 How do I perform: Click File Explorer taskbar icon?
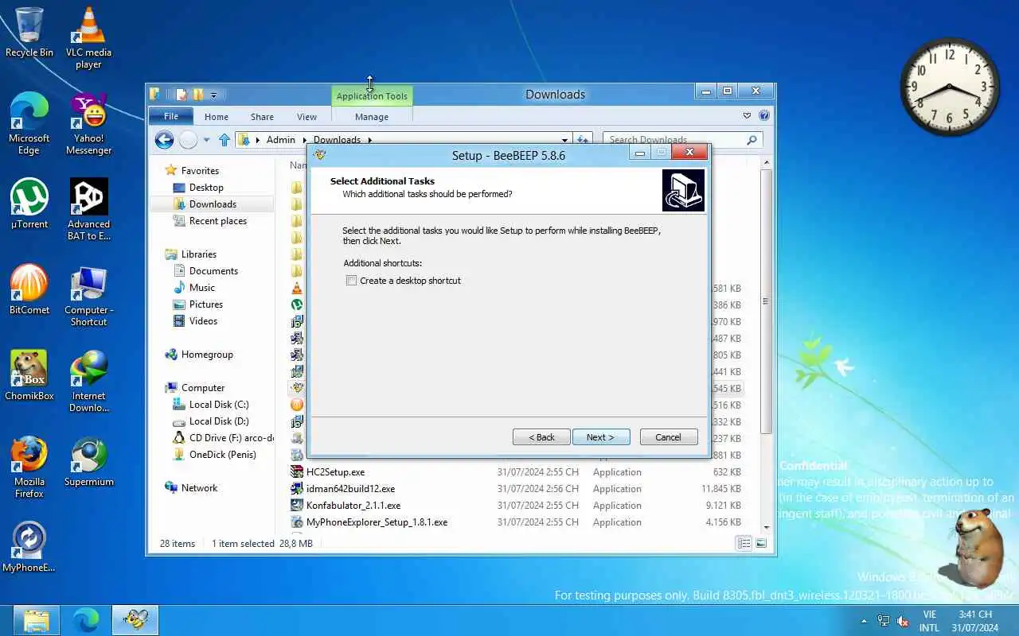(36, 620)
